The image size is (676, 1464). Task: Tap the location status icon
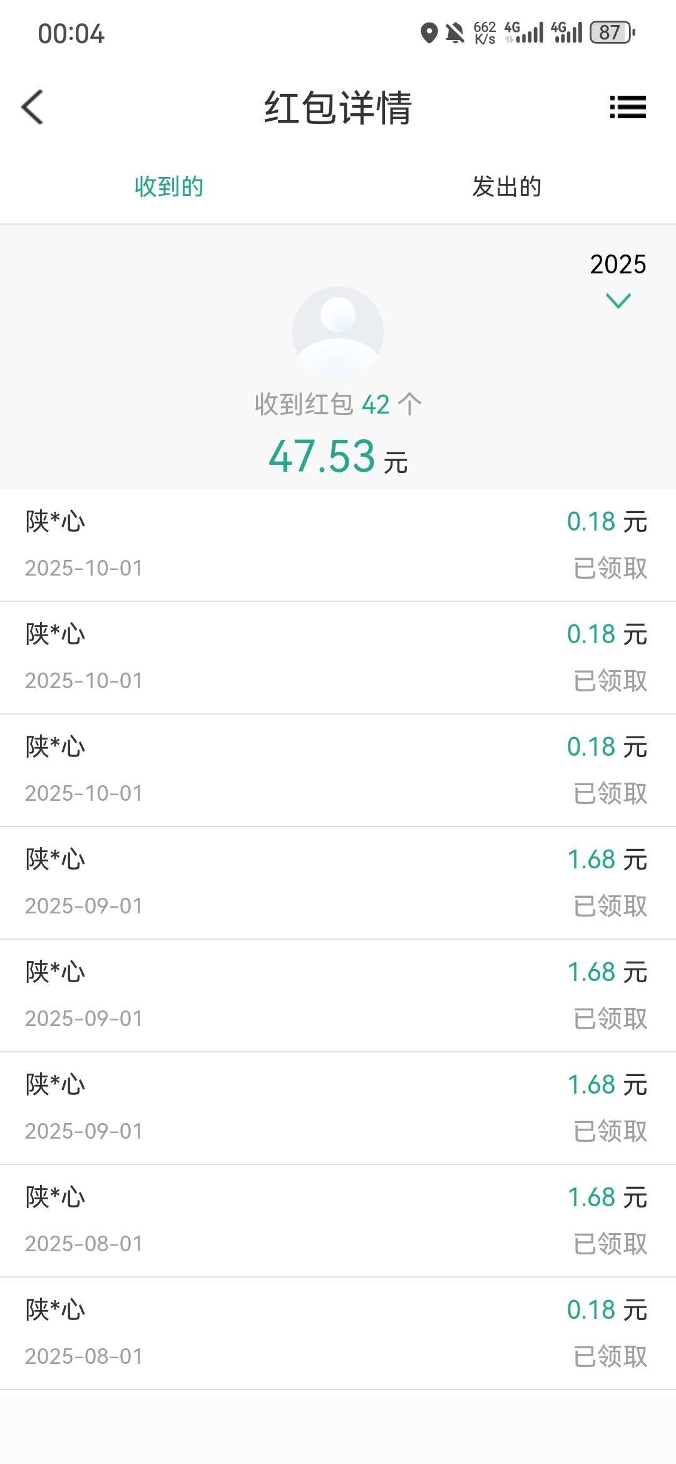click(x=429, y=33)
